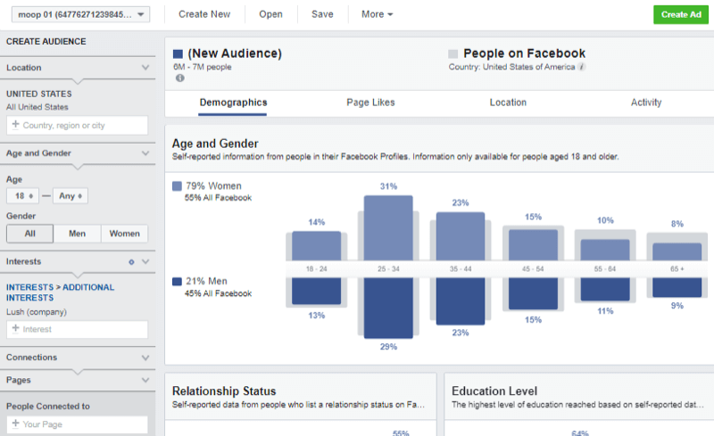Click the All United States location entry
Screen dimensions: 714x436
pos(37,107)
